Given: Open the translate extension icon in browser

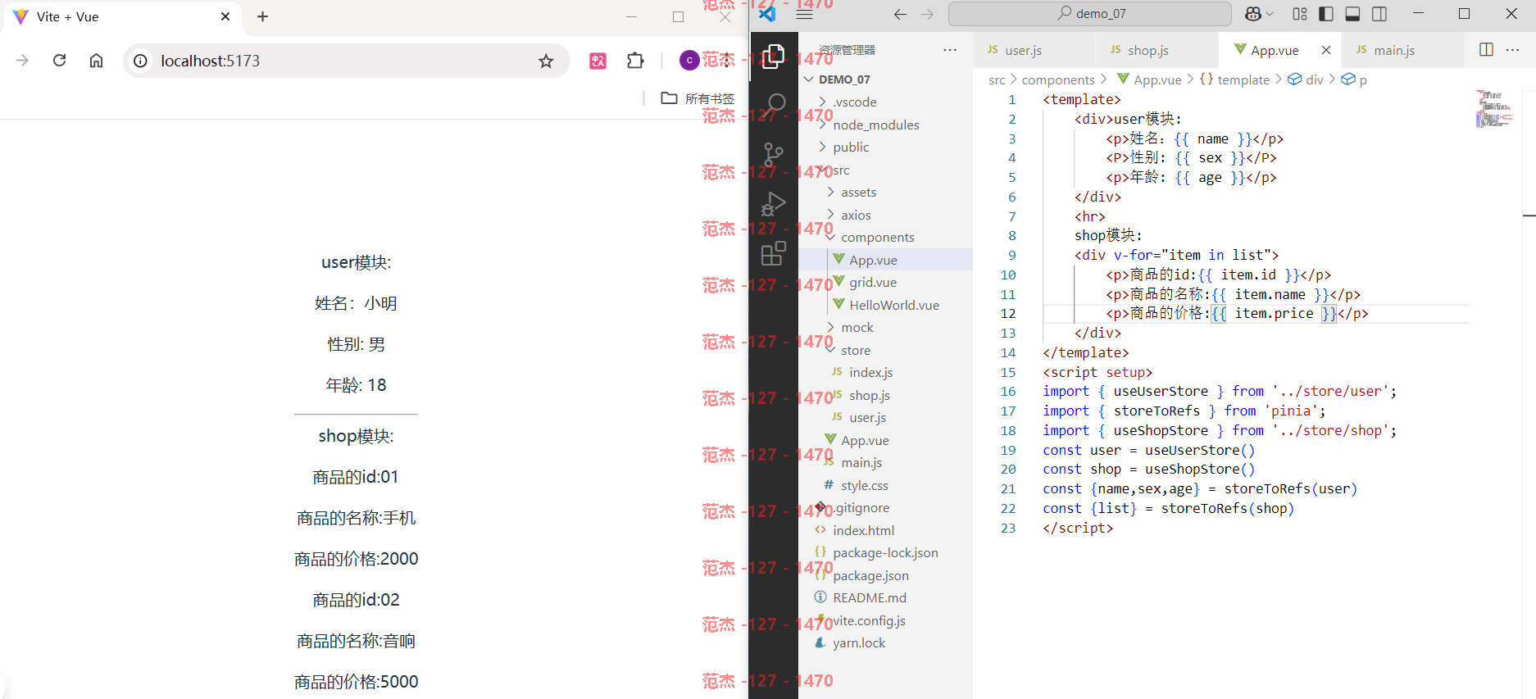Looking at the screenshot, I should pos(598,61).
